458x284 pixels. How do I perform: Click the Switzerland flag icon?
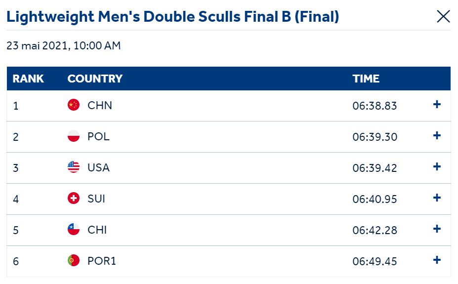tap(74, 199)
